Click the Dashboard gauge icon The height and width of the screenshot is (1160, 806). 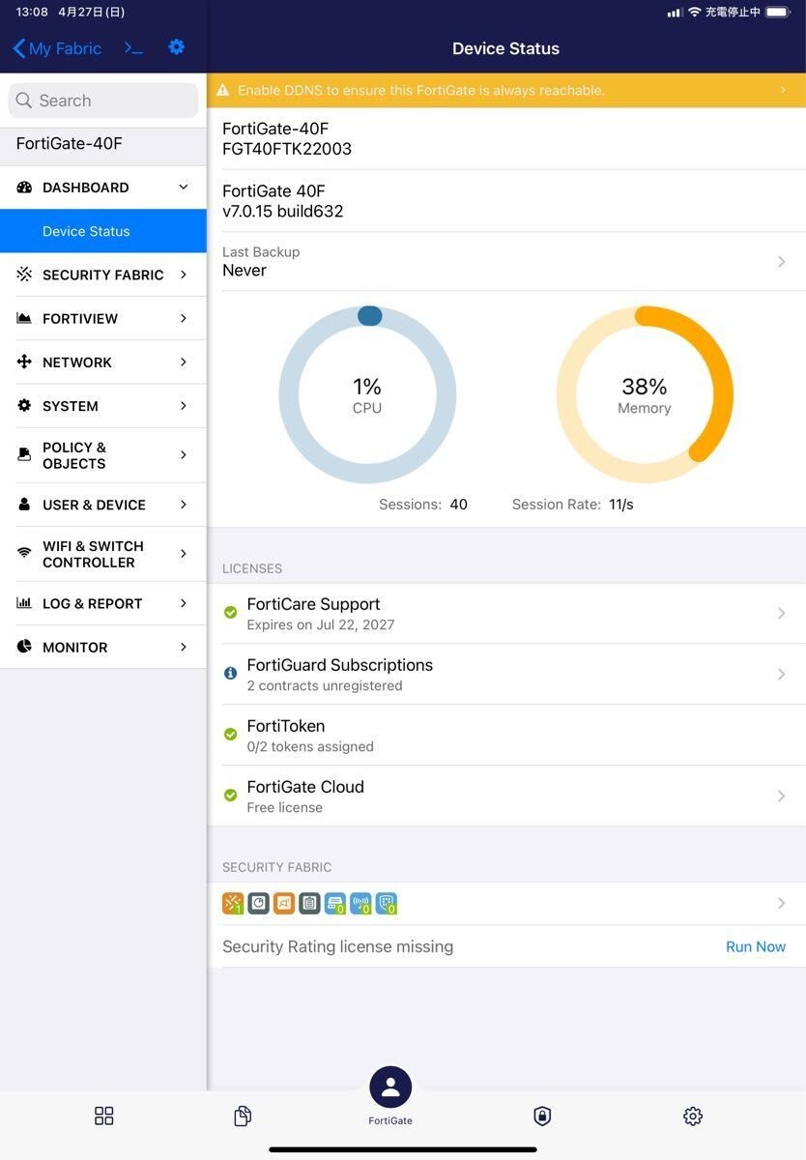click(25, 188)
